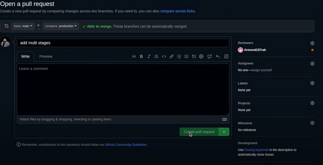Image resolution: width=323 pixels, height=165 pixels.
Task: Insert a saved reply
Action: pos(218,56)
